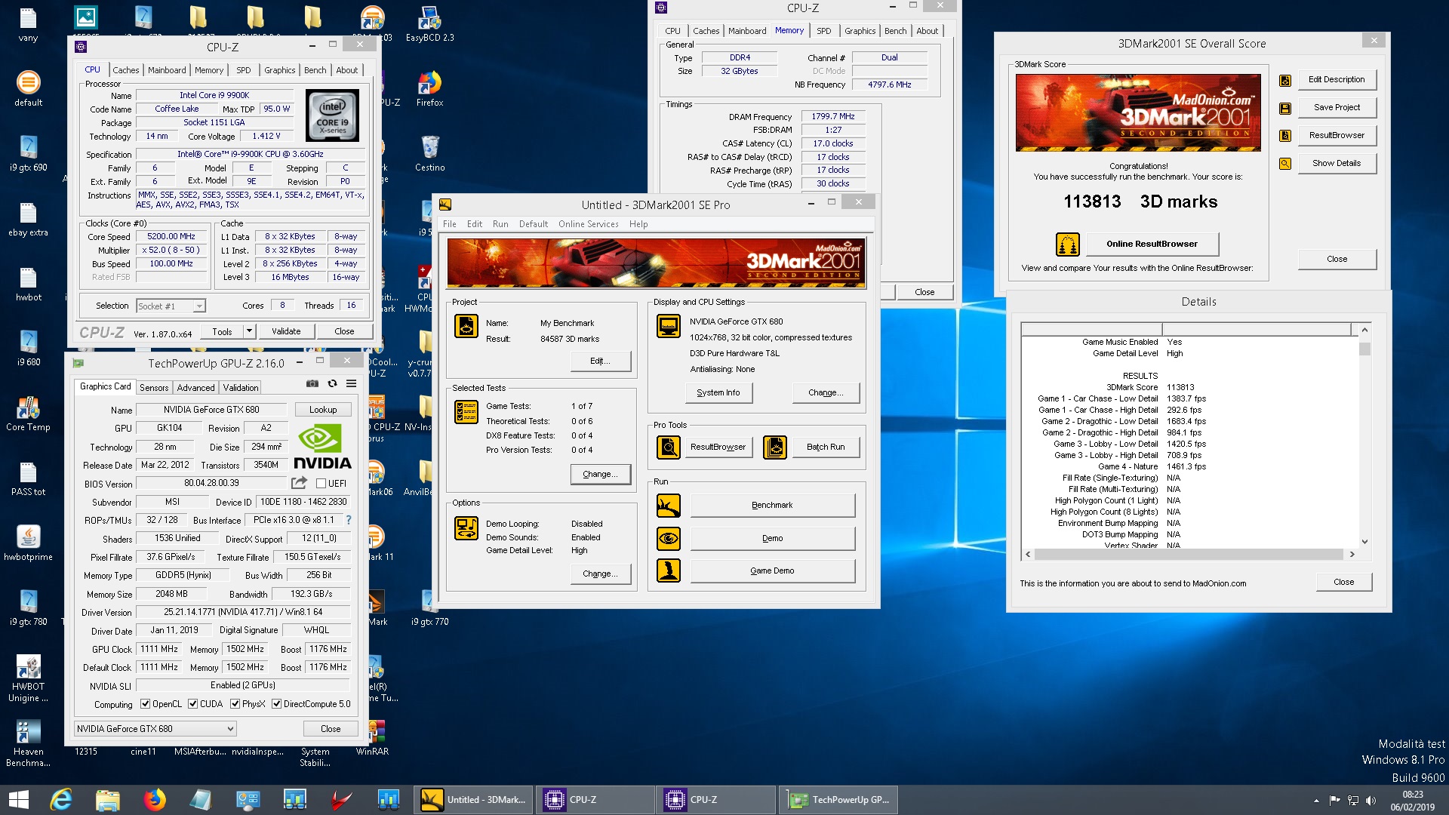The height and width of the screenshot is (815, 1449).
Task: Take GPU-Z screenshot with camera icon
Action: coord(312,383)
